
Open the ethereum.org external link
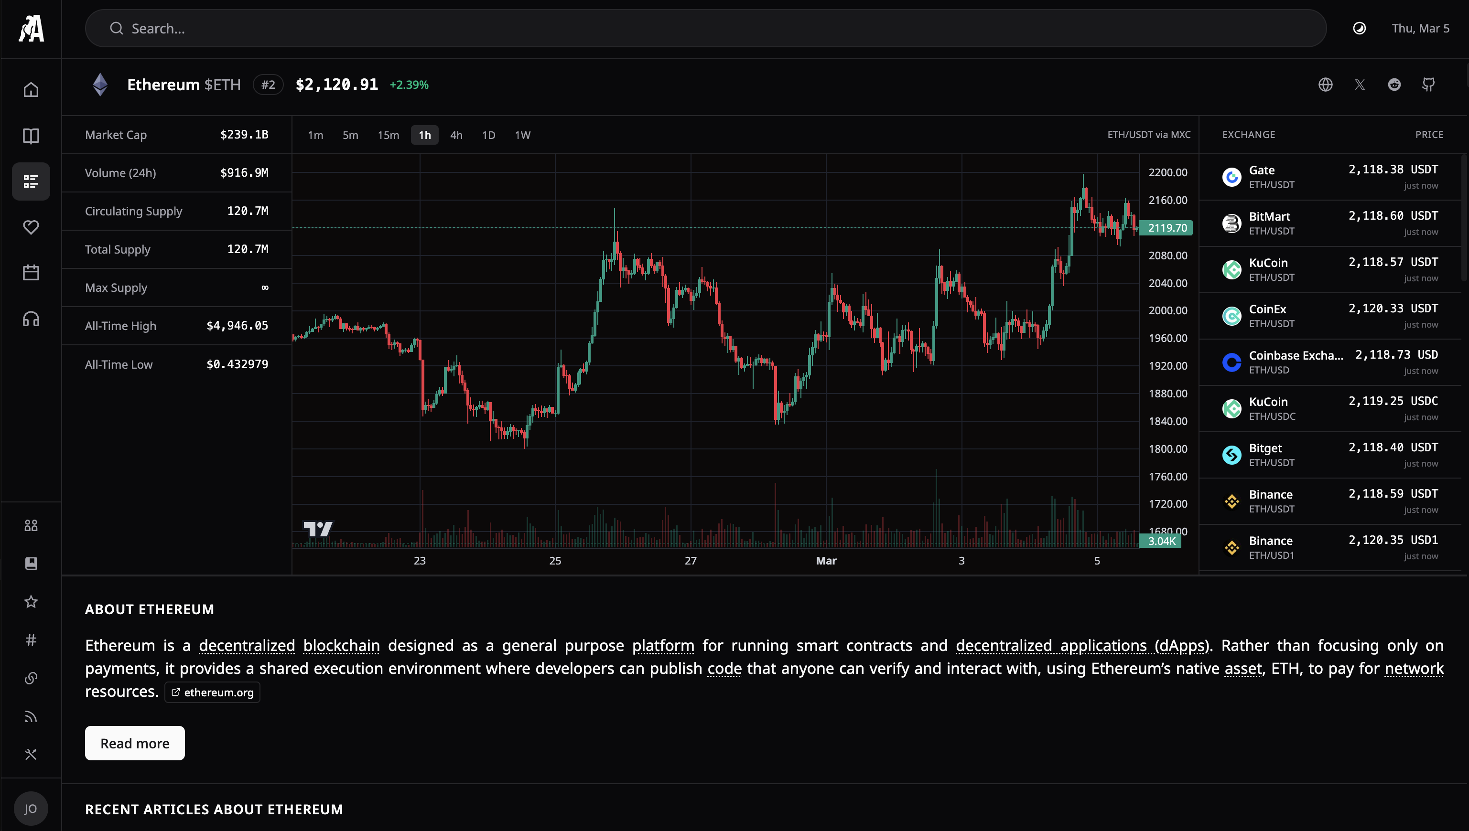tap(212, 692)
